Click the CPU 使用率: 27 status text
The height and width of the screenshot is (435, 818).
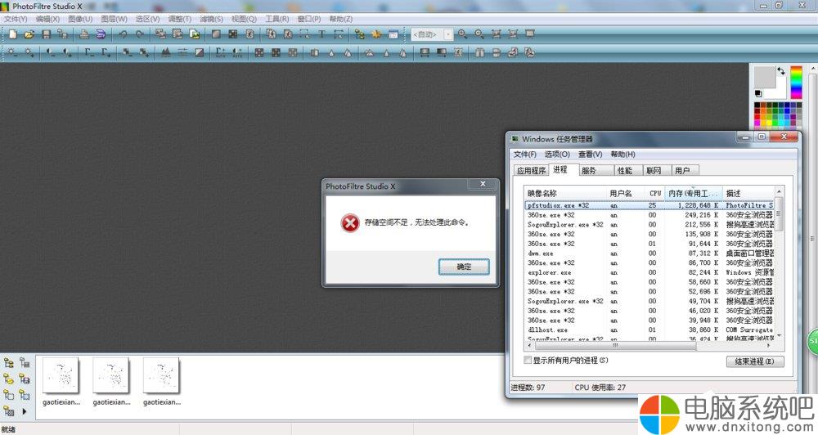pos(600,388)
